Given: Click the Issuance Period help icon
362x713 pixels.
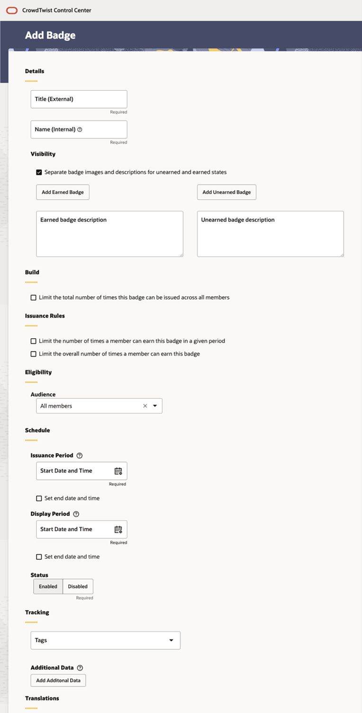Looking at the screenshot, I should pos(80,455).
